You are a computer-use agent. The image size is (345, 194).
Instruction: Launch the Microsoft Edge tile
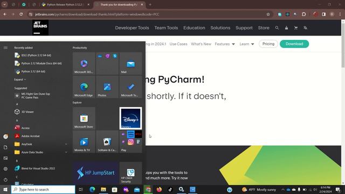coord(84,87)
